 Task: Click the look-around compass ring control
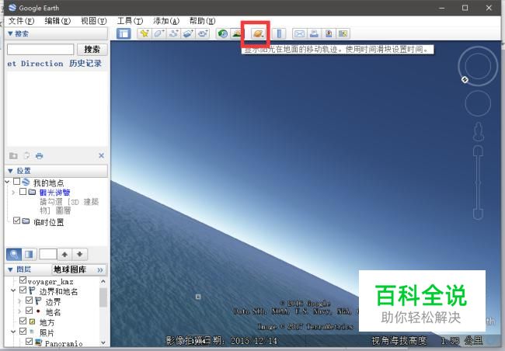(478, 66)
